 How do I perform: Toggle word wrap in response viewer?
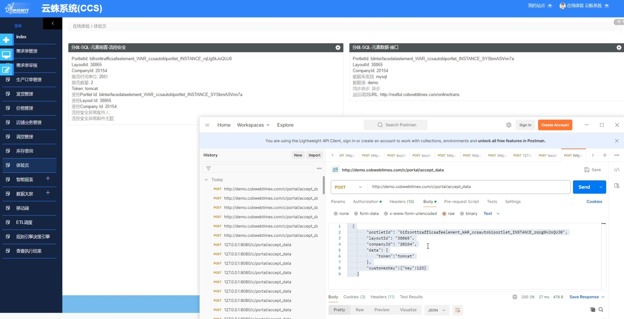click(x=458, y=310)
